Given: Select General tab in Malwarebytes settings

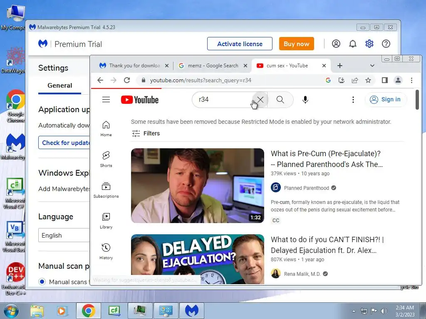Looking at the screenshot, I should coord(60,86).
